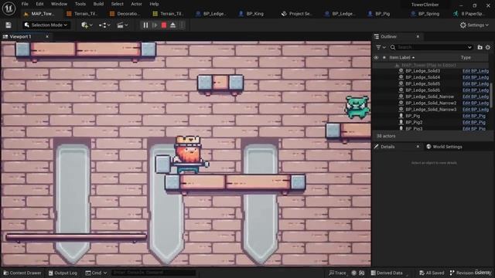
Task: Click the Unreal Engine logo icon
Action: (x=9, y=8)
